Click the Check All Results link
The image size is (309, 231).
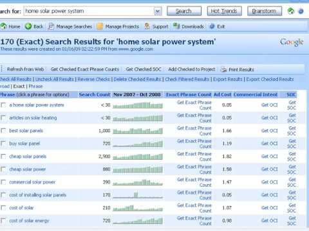15,79
